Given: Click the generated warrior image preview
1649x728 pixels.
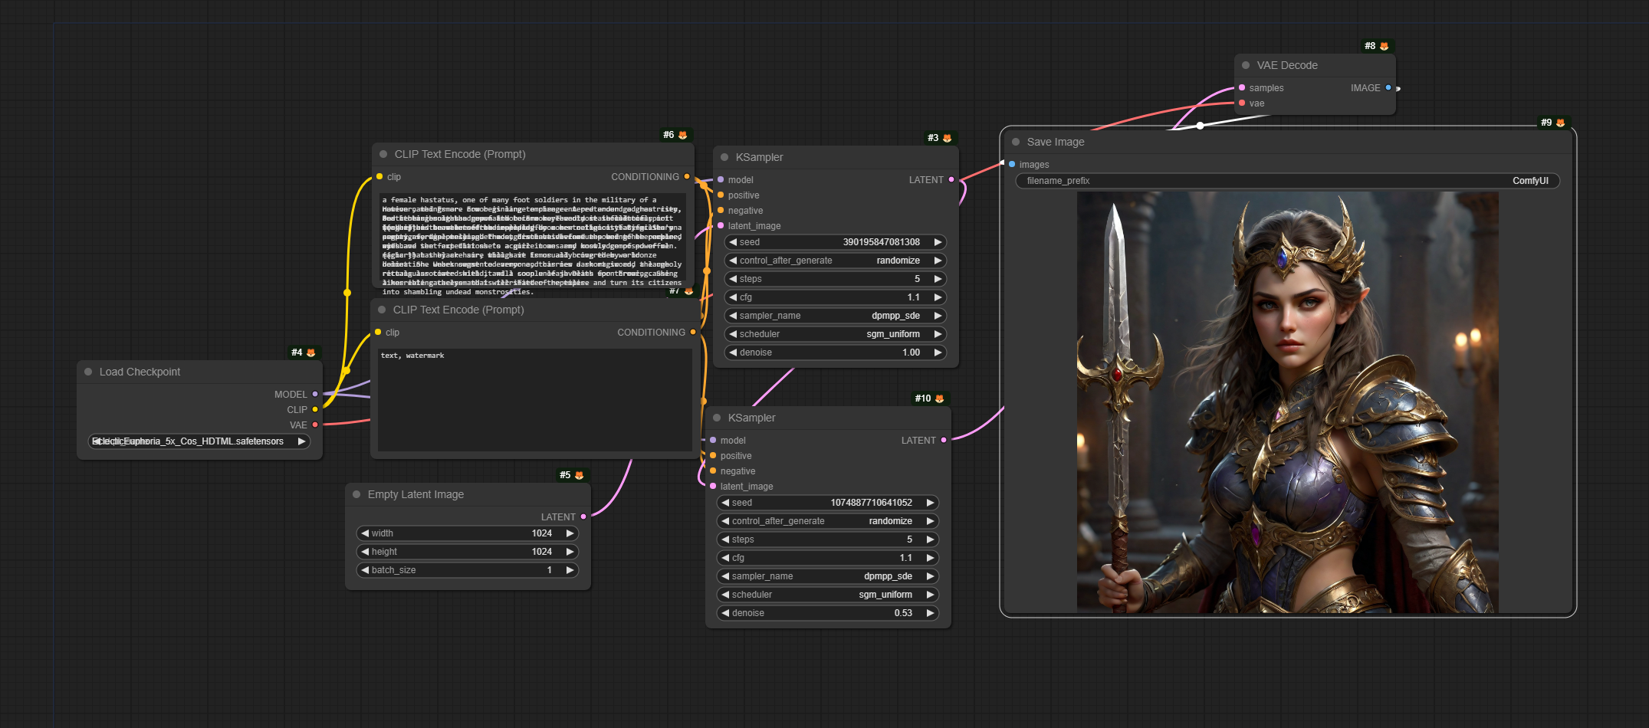Looking at the screenshot, I should 1287,402.
